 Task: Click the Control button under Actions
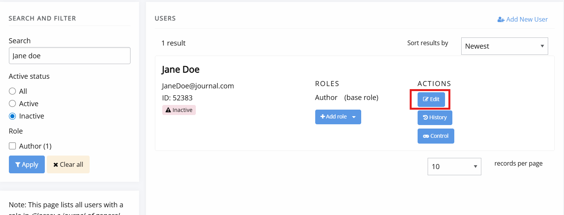pyautogui.click(x=436, y=136)
